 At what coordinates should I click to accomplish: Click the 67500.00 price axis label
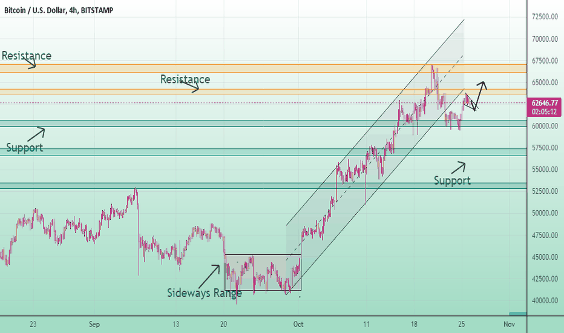tap(545, 61)
